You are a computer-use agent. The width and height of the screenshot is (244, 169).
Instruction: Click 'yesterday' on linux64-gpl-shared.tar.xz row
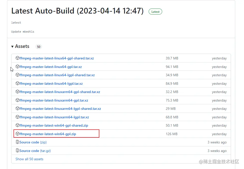tap(219, 58)
